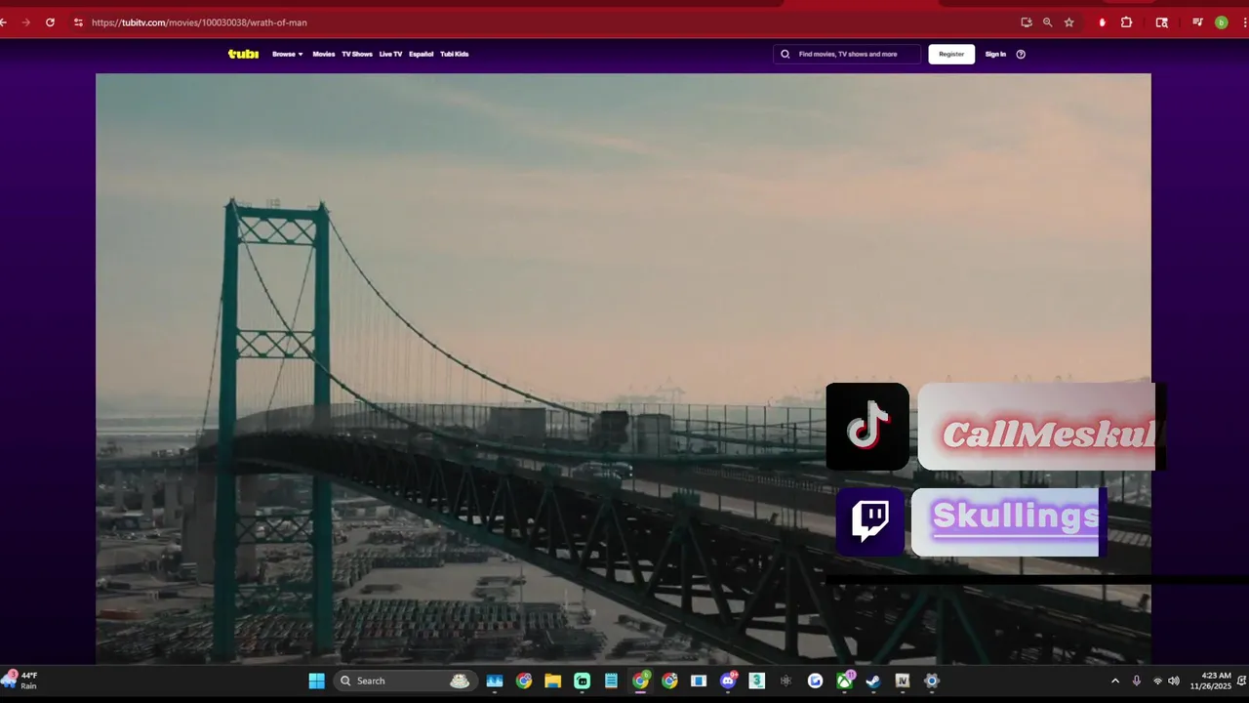The height and width of the screenshot is (703, 1249).
Task: Click the search field for movies and shows
Action: (x=847, y=54)
